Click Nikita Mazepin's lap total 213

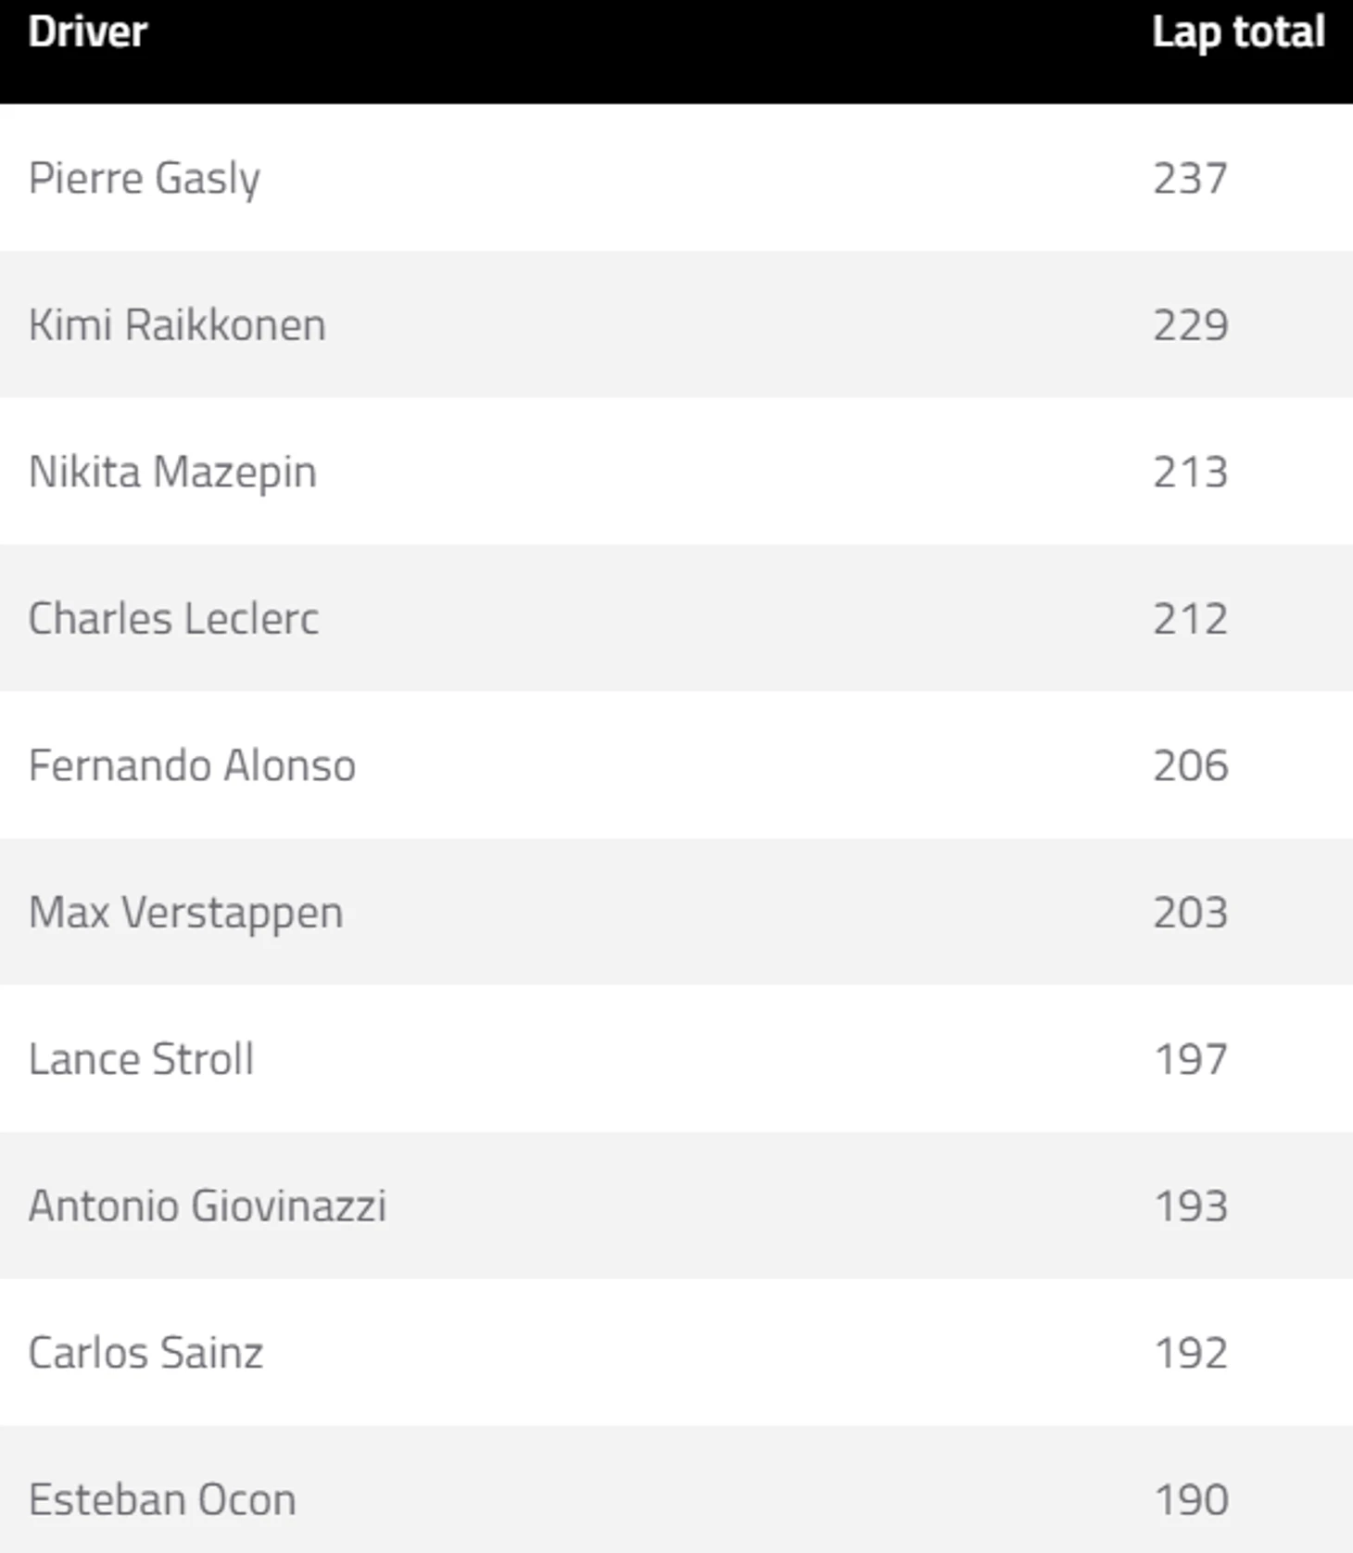pyautogui.click(x=1191, y=472)
